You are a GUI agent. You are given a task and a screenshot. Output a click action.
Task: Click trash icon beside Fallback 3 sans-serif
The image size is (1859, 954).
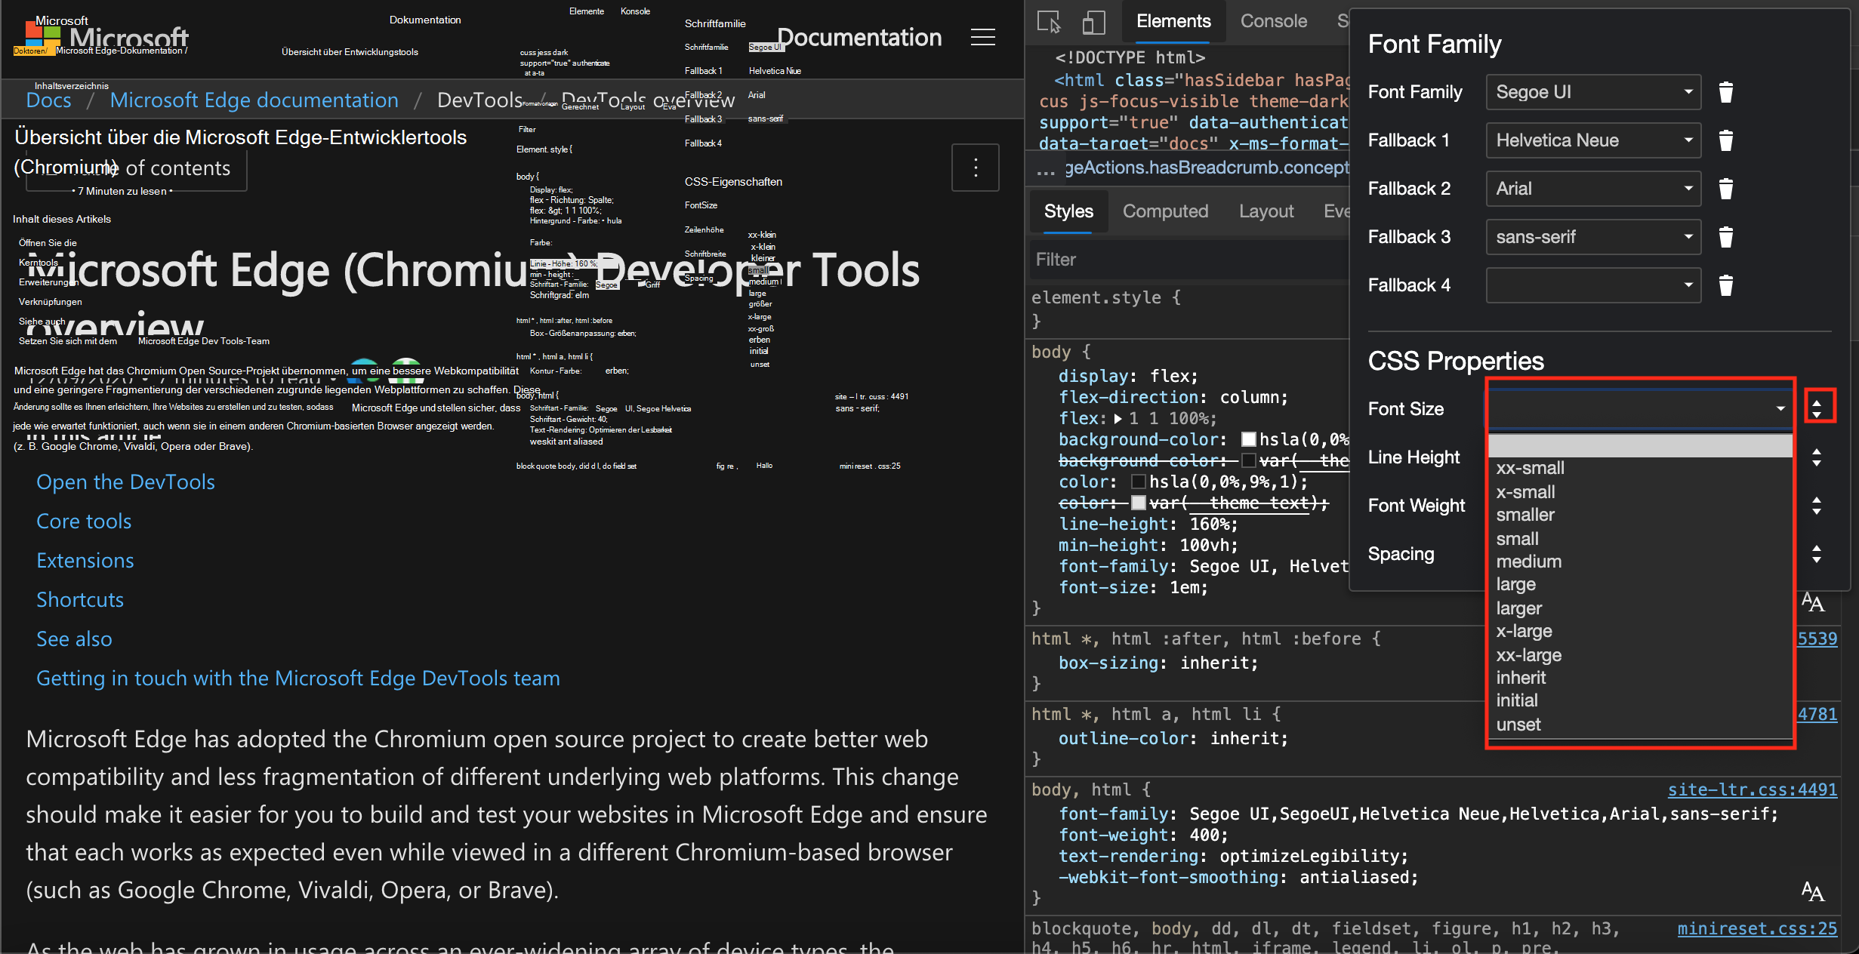pos(1725,237)
